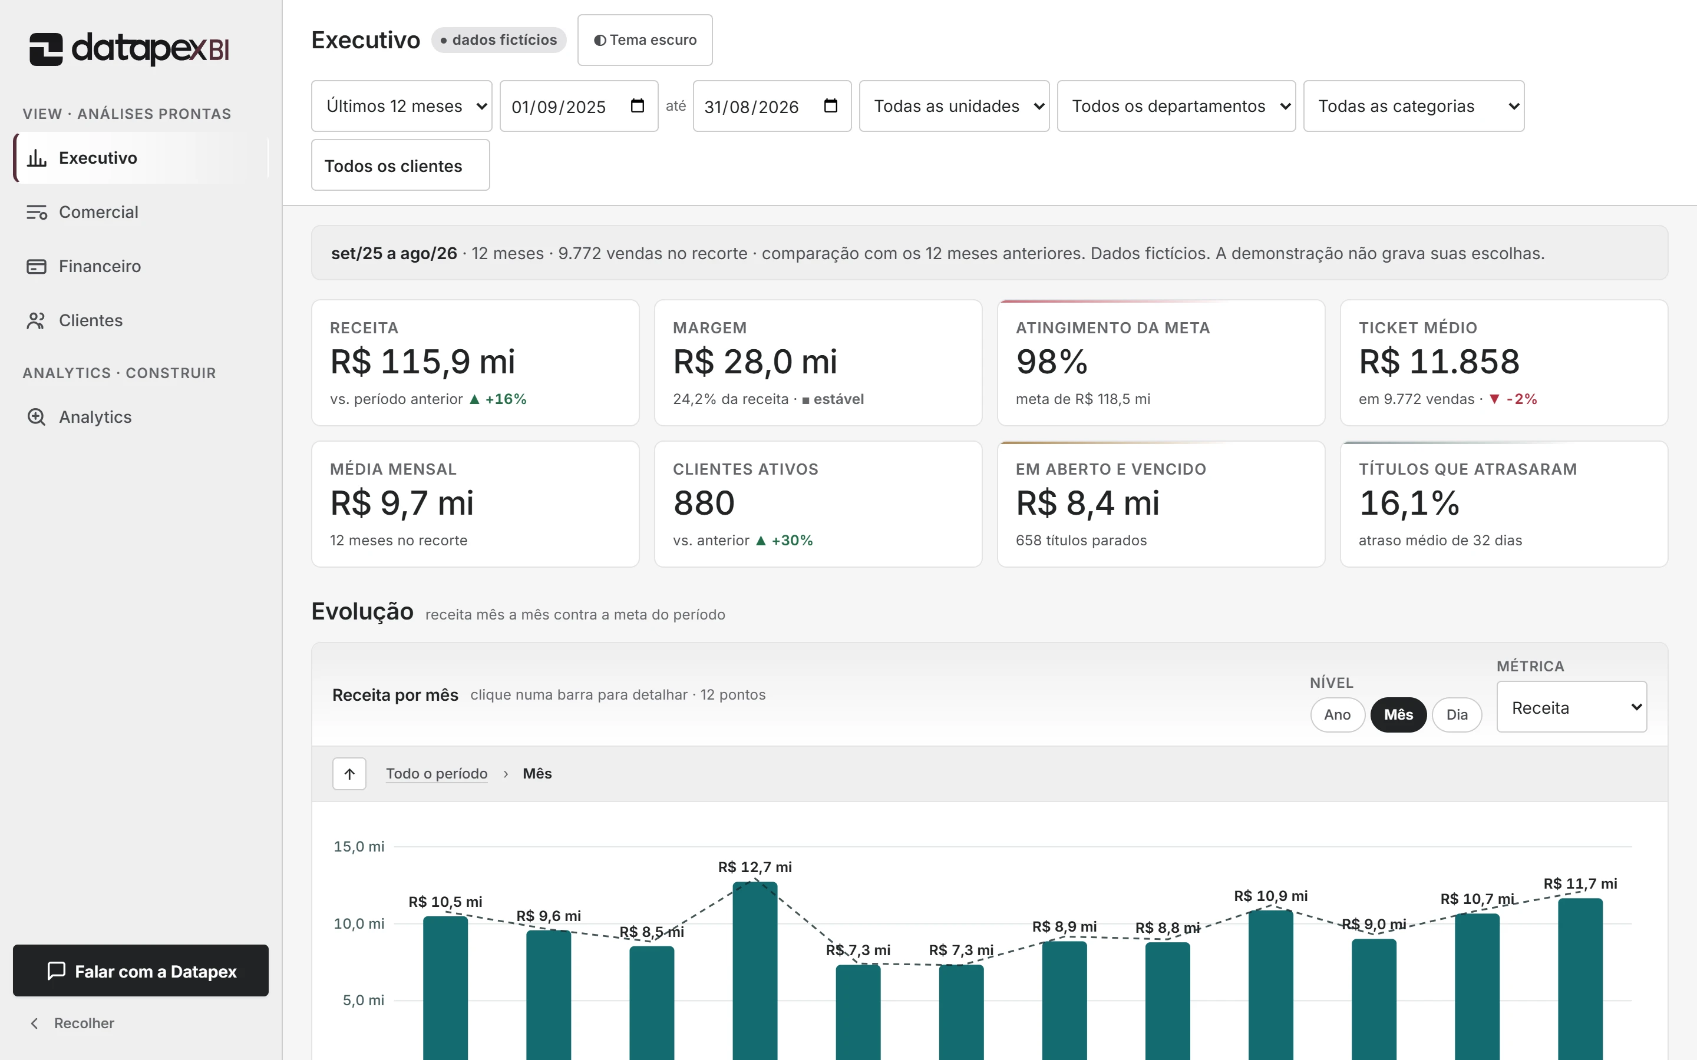Viewport: 1697px width, 1060px height.
Task: Click the R$ 10,7 mi bar
Action: [1477, 986]
